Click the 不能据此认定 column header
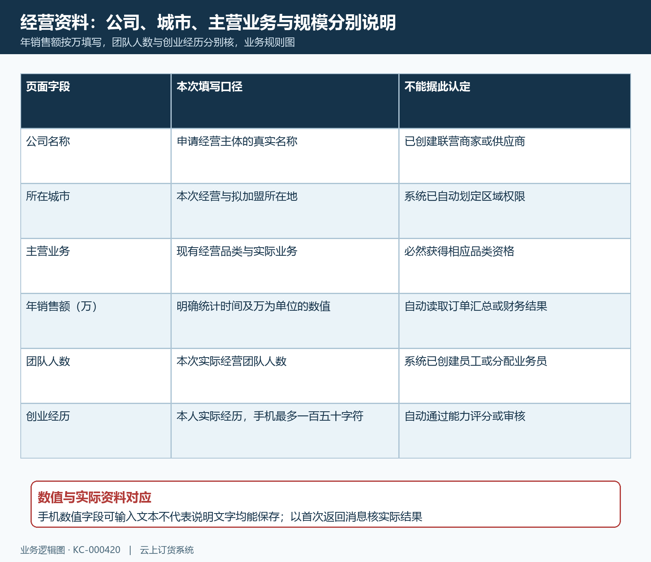 (515, 101)
